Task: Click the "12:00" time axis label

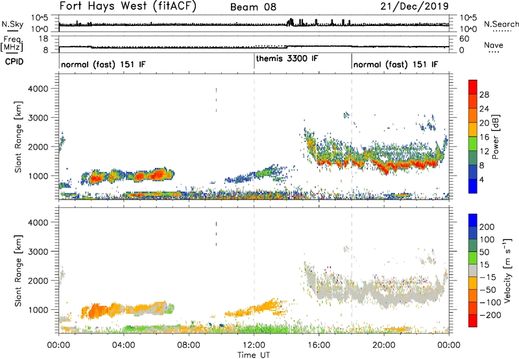Action: coord(254,345)
